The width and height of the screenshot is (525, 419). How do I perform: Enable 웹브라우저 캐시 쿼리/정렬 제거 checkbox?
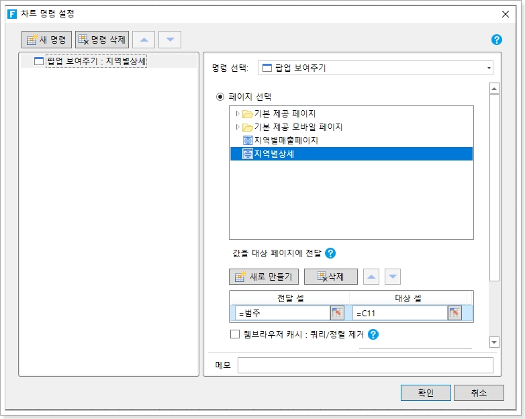(235, 334)
